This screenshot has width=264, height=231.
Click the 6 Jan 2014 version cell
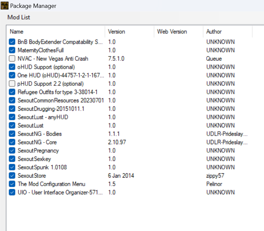121,176
